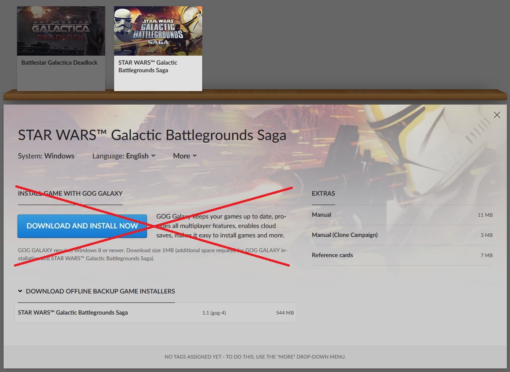Viewport: 510px width, 372px height.
Task: Click the 'Install Game with GOG Galaxy' heading
Action: 70,193
